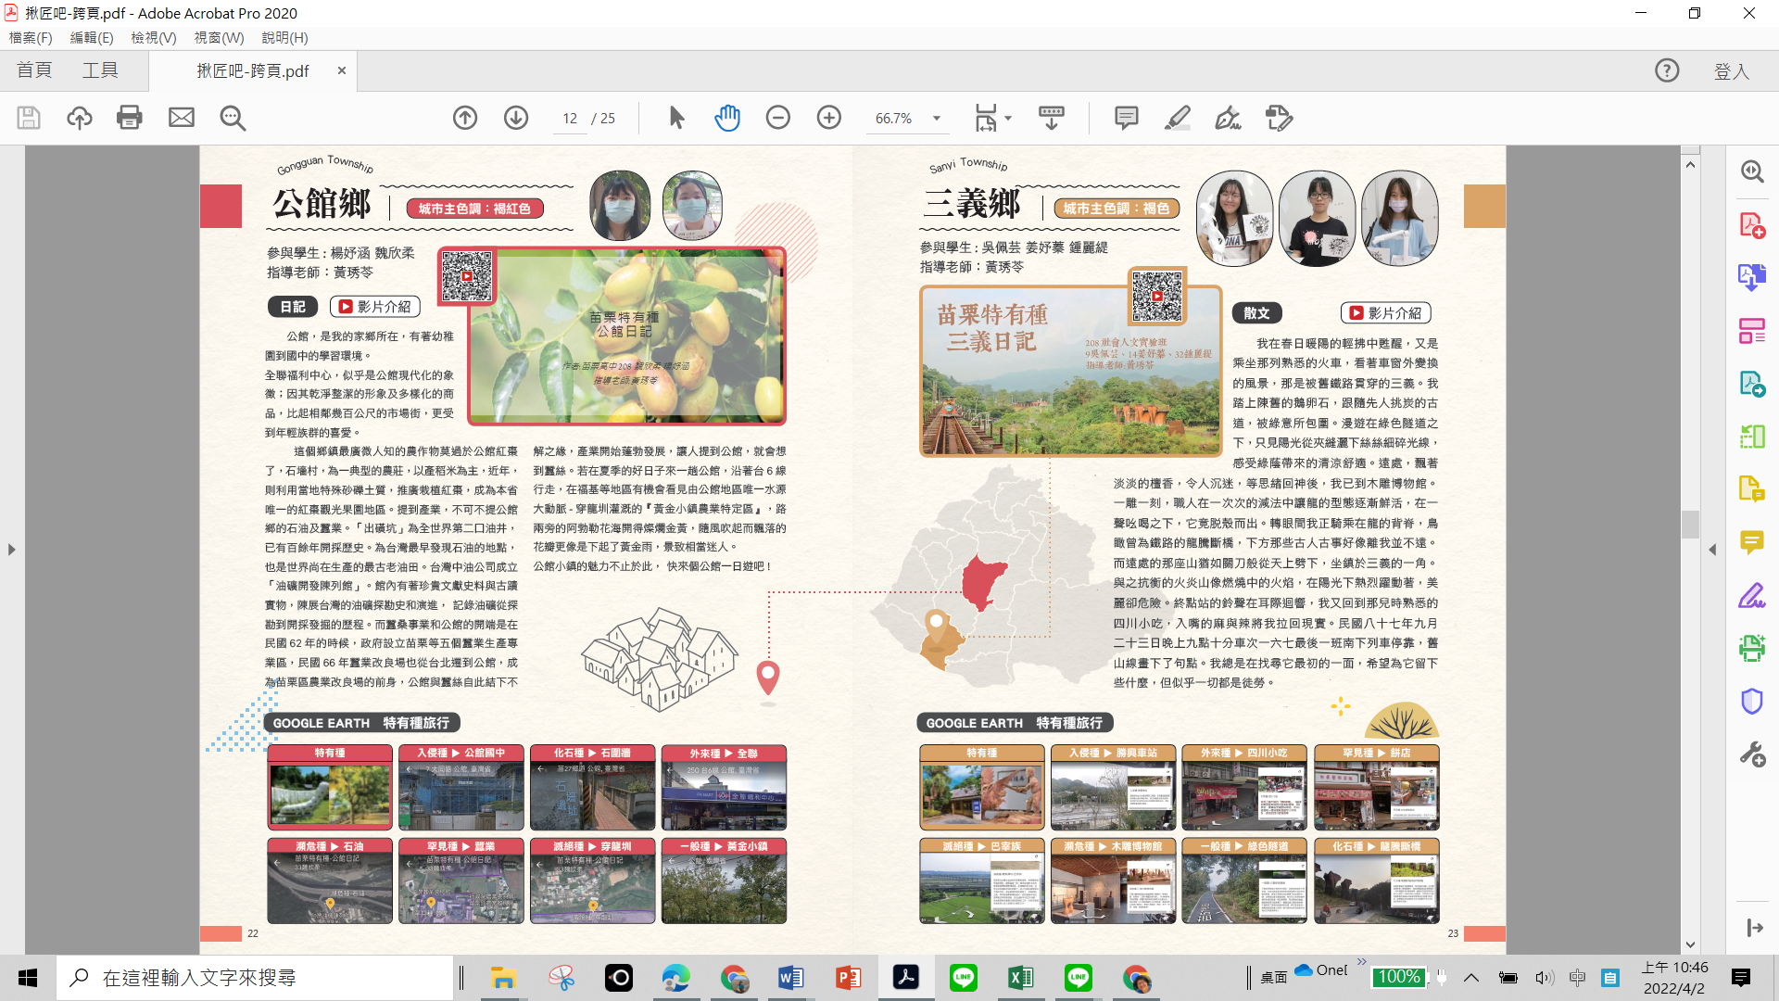
Task: Open the Sign document tool
Action: coord(1229,118)
